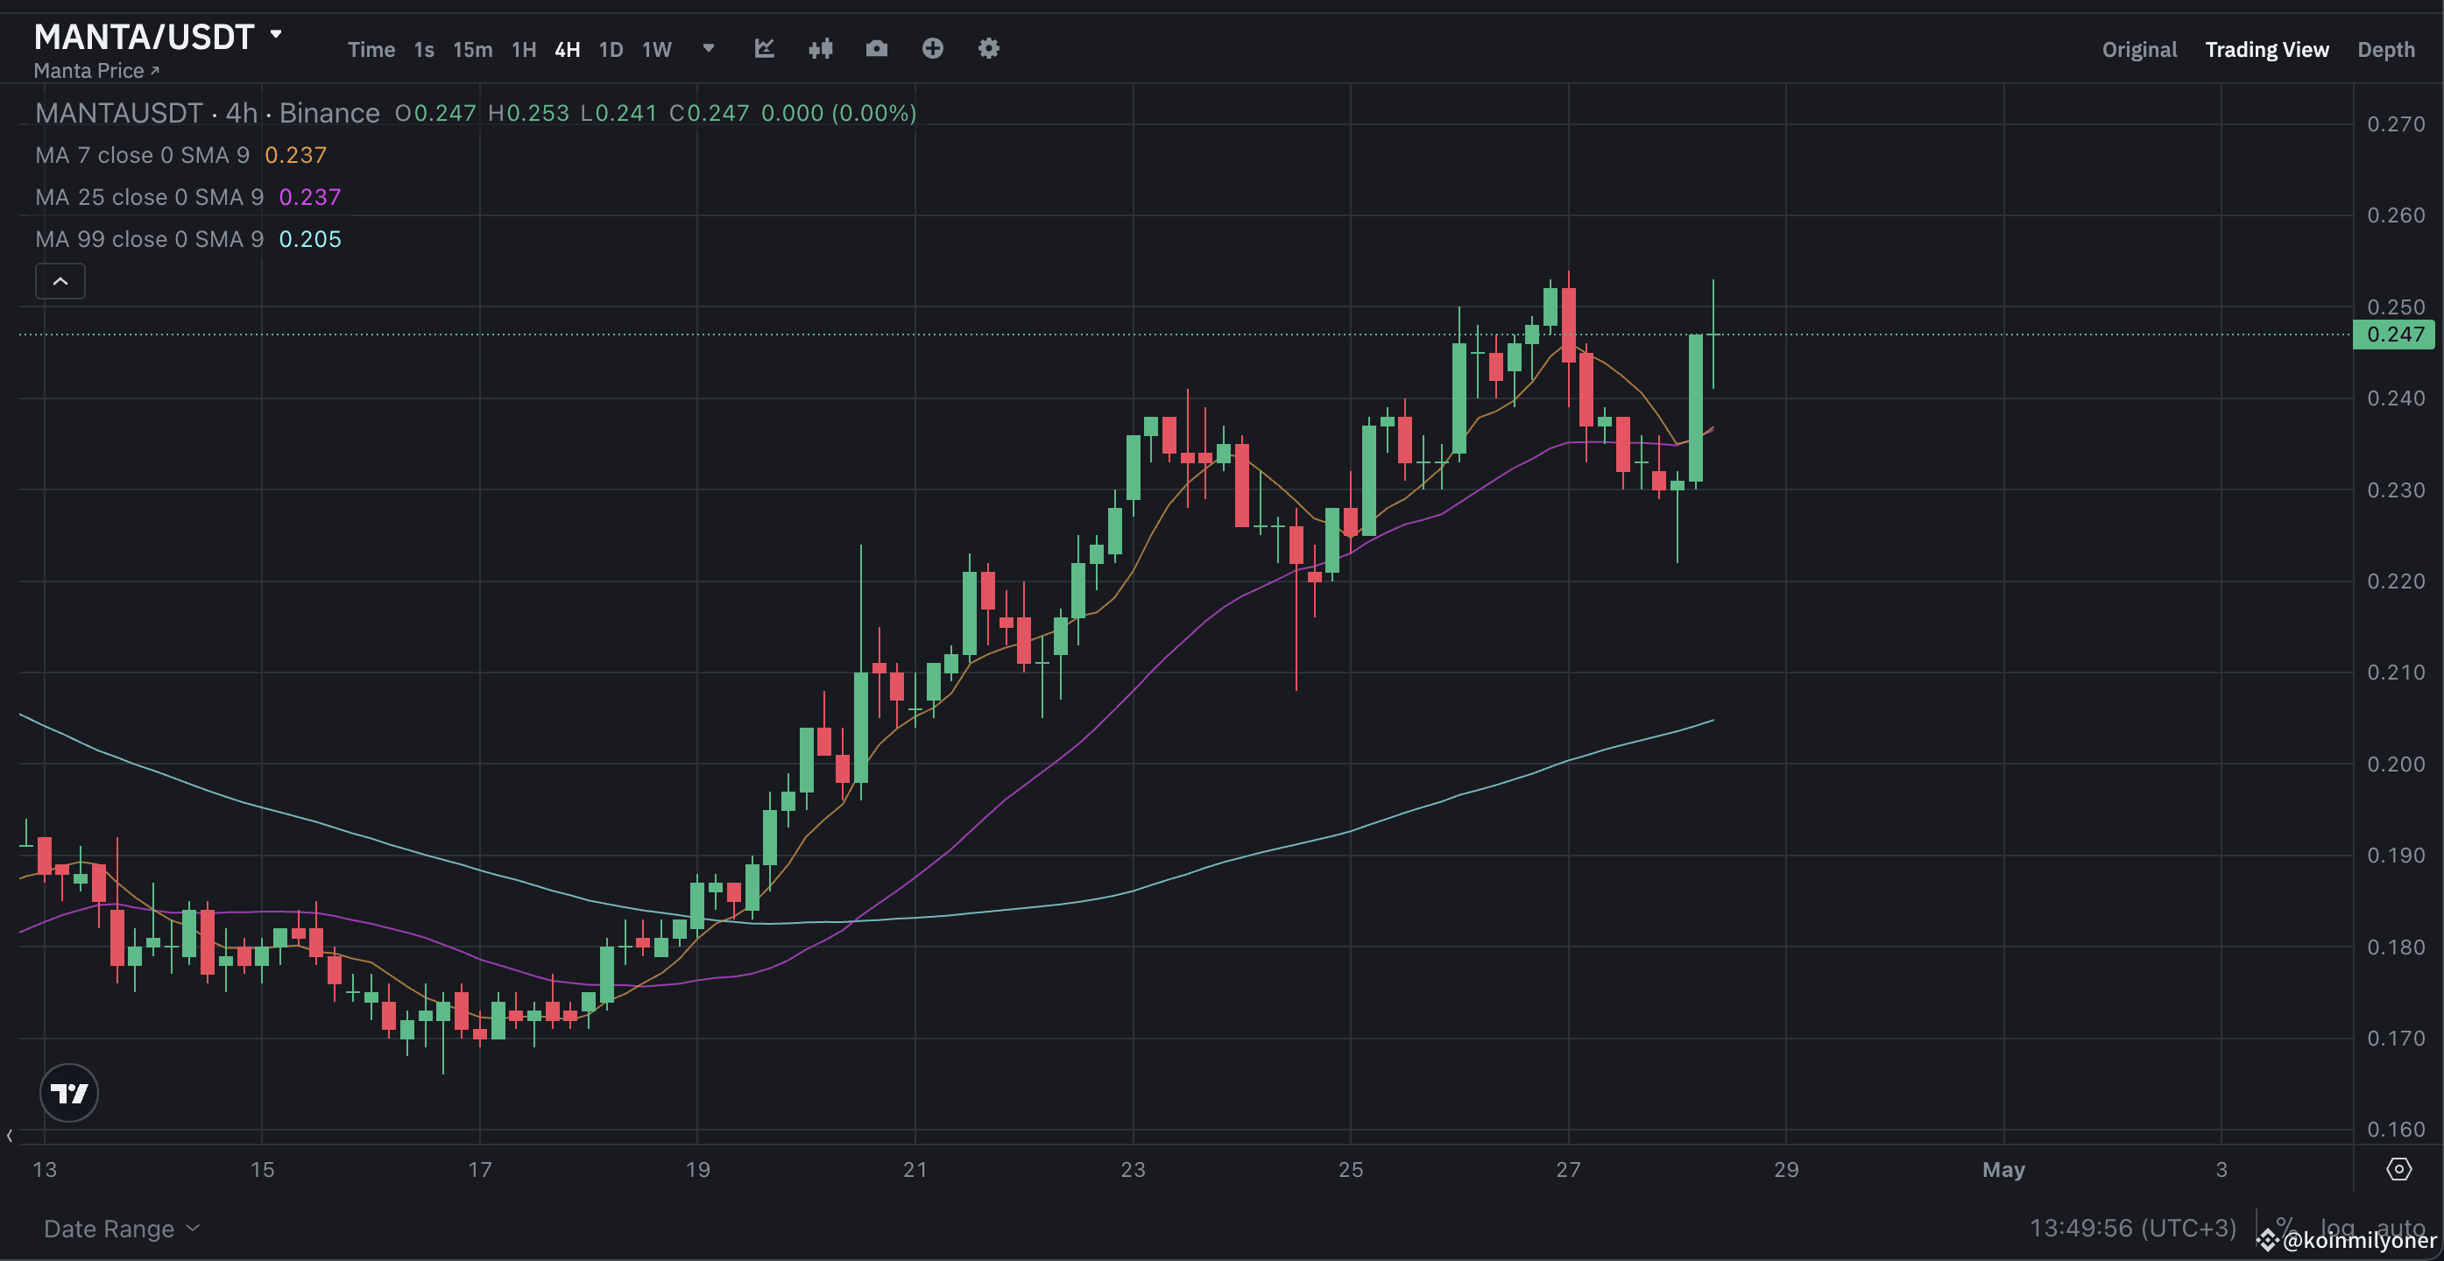This screenshot has height=1261, width=2444.
Task: Select the 1D timeframe
Action: [611, 49]
